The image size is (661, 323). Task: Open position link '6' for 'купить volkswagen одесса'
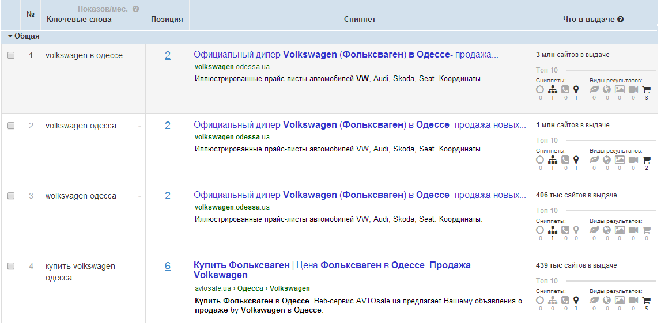pyautogui.click(x=168, y=266)
